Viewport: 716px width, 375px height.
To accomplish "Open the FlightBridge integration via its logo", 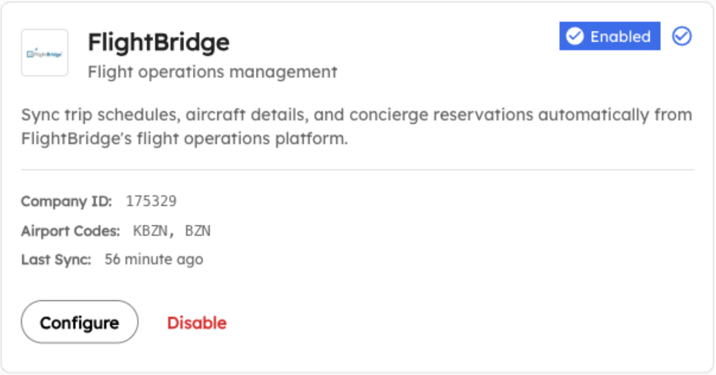I will [x=44, y=53].
